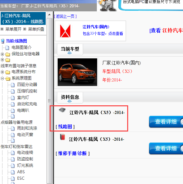Click the orange Landwind X5 car photo

(77, 72)
